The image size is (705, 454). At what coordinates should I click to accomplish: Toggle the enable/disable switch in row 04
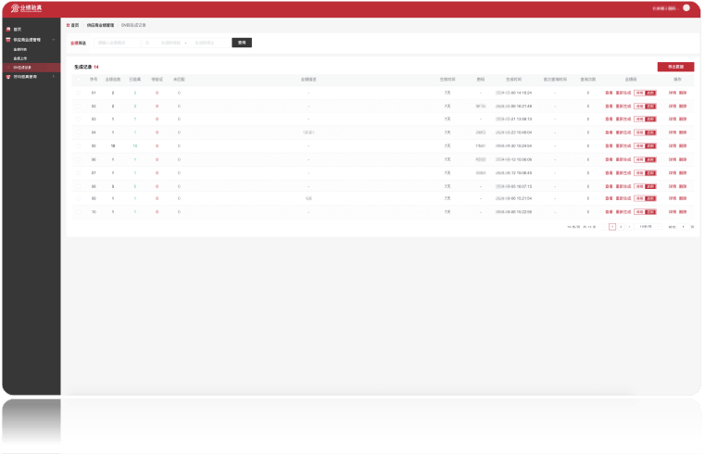click(645, 132)
